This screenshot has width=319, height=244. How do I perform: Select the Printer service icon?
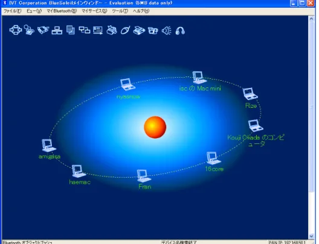coord(112,30)
